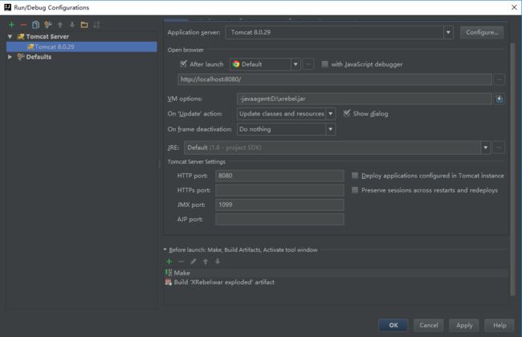
Task: Enable Preserve sessions across restarts and redeploys
Action: 355,190
